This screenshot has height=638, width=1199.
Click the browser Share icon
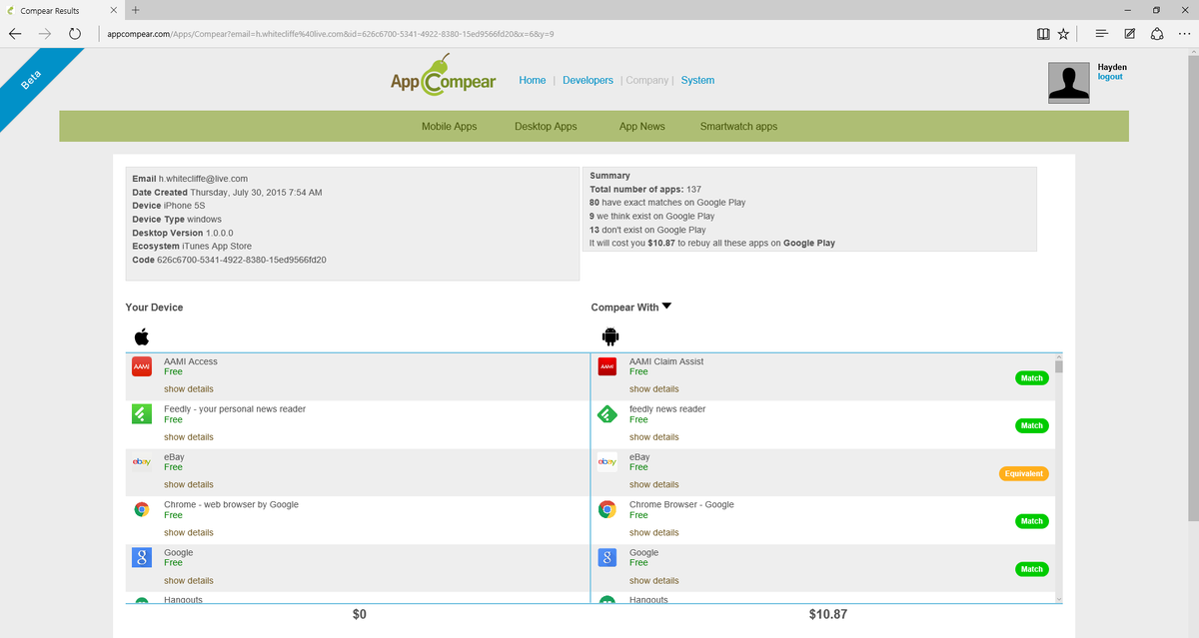pos(1156,33)
